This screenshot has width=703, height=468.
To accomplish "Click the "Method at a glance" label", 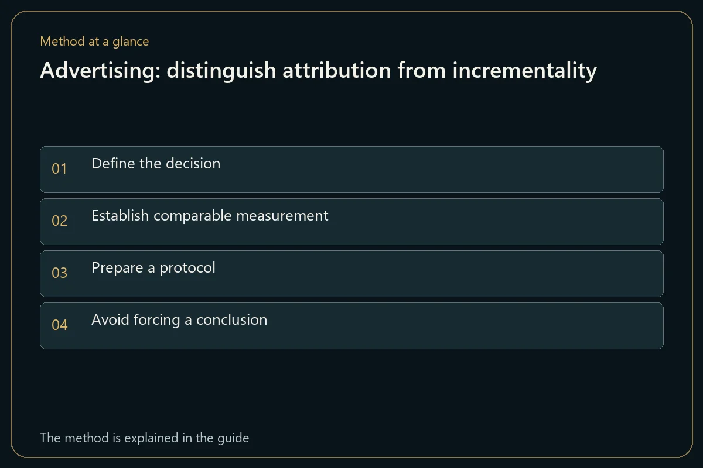I will [94, 42].
